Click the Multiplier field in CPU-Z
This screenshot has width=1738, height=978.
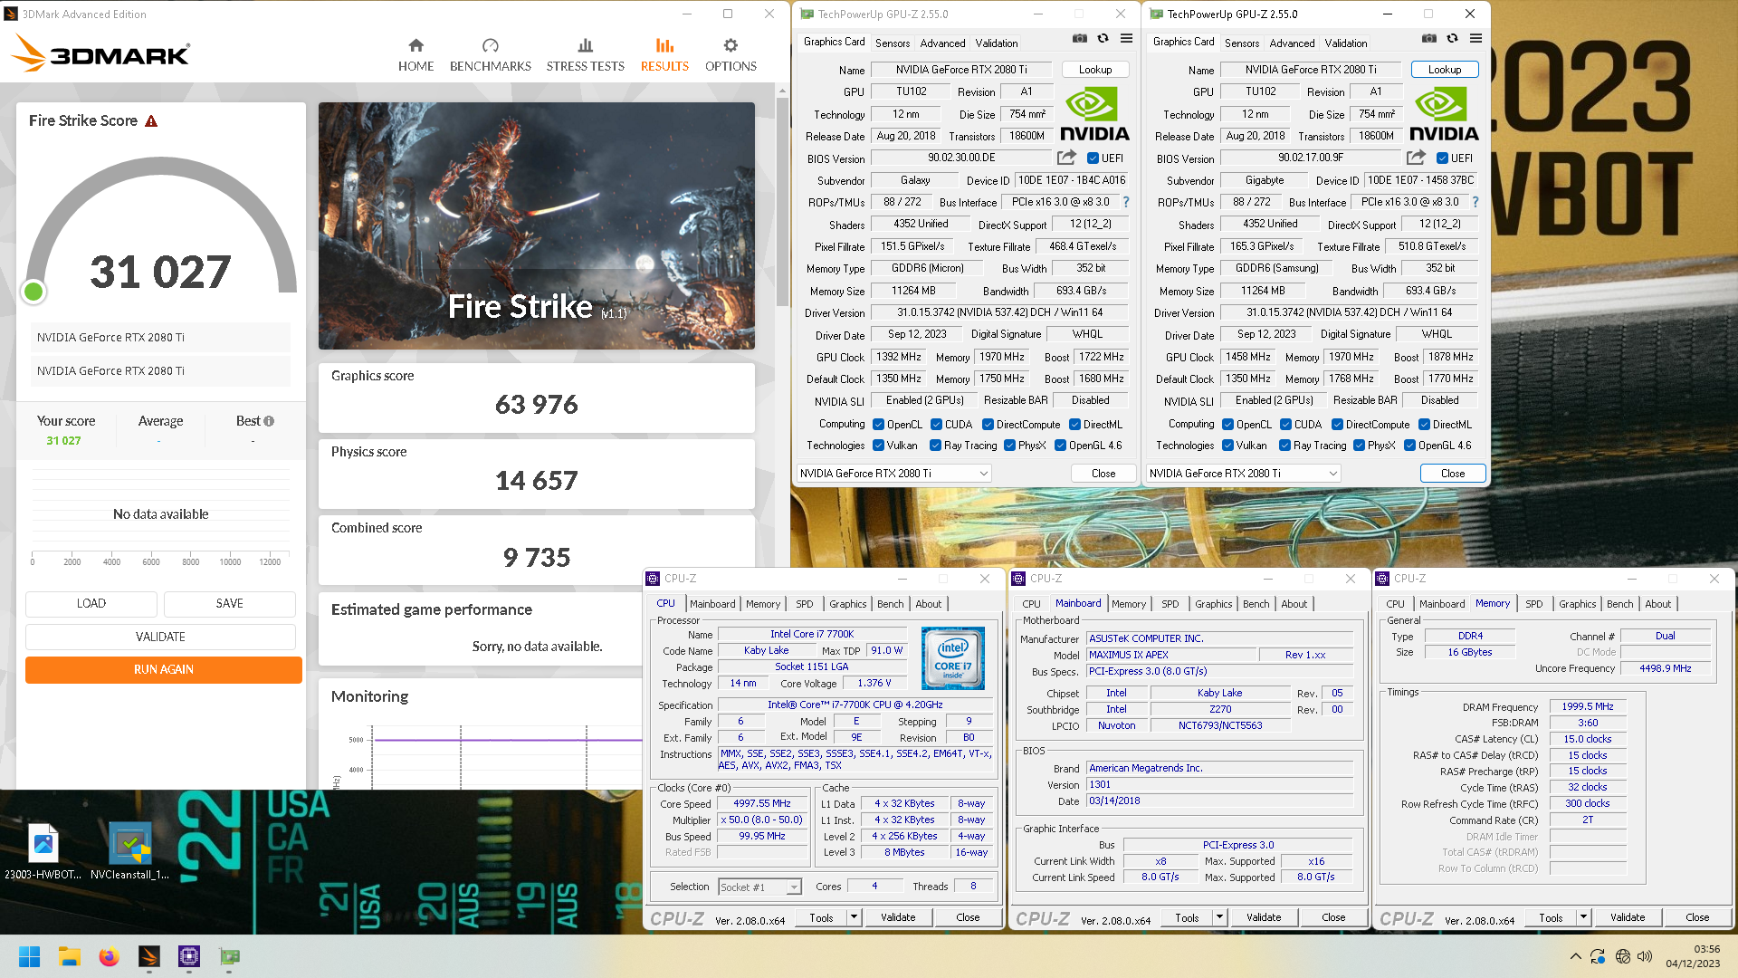pos(762,820)
